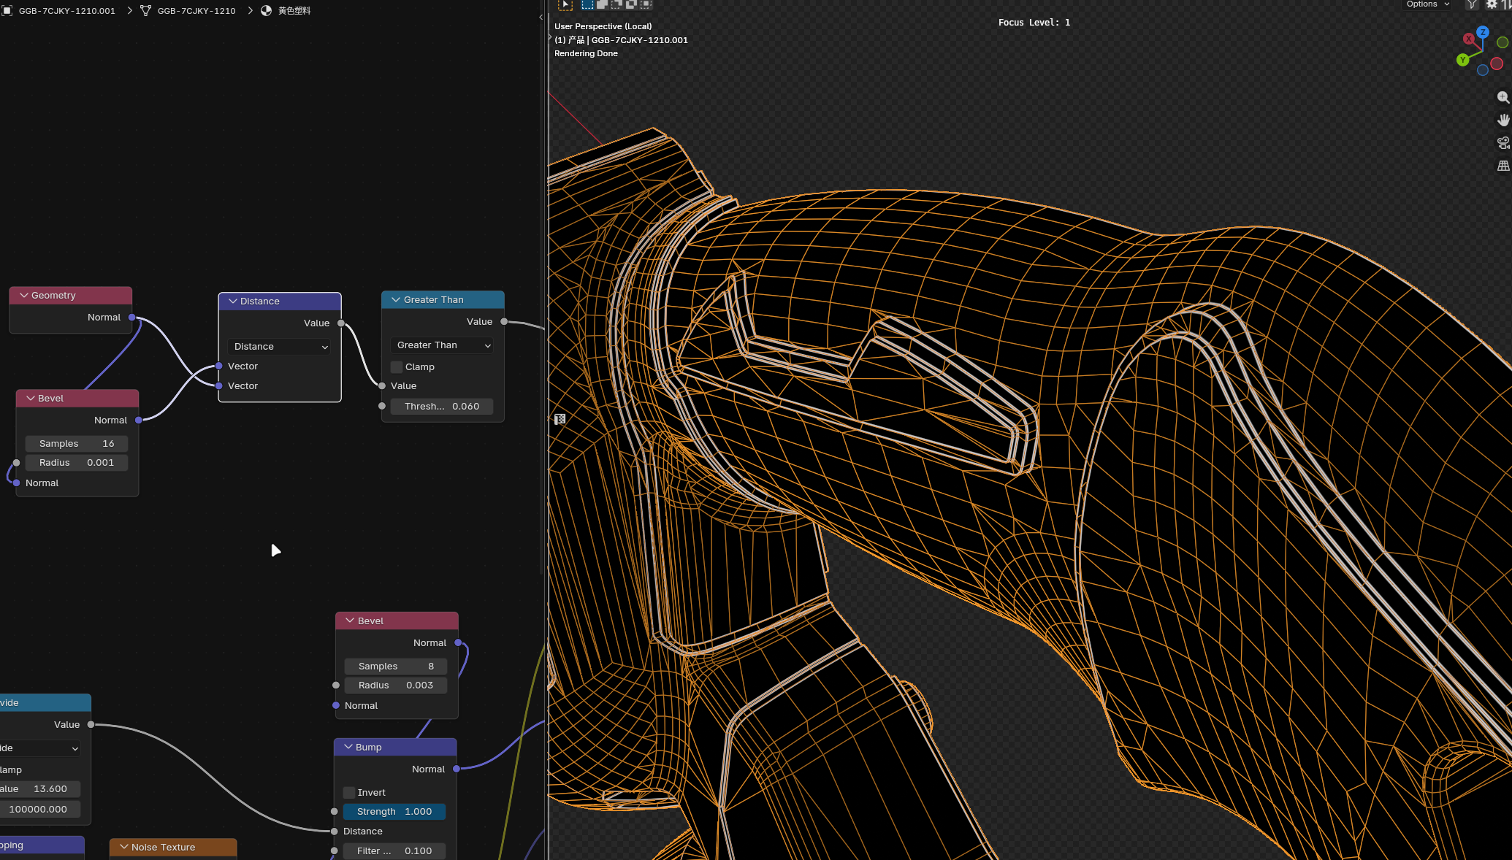The width and height of the screenshot is (1512, 860).
Task: Click the Geometry node Normal output socket
Action: coord(132,318)
